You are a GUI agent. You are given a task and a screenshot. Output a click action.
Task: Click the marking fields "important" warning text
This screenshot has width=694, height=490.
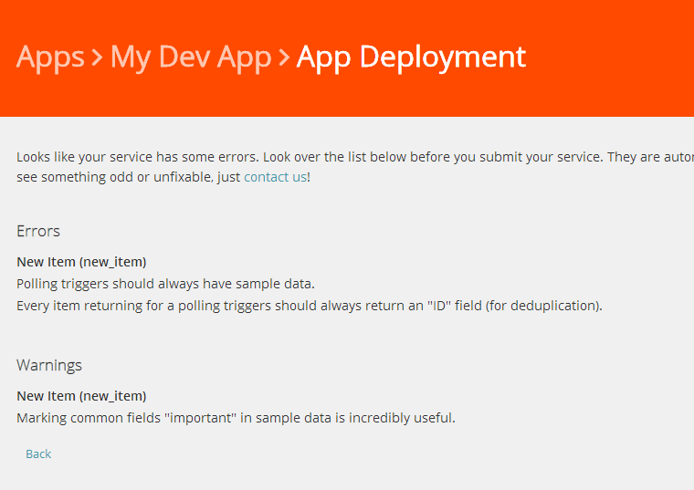[x=236, y=418]
